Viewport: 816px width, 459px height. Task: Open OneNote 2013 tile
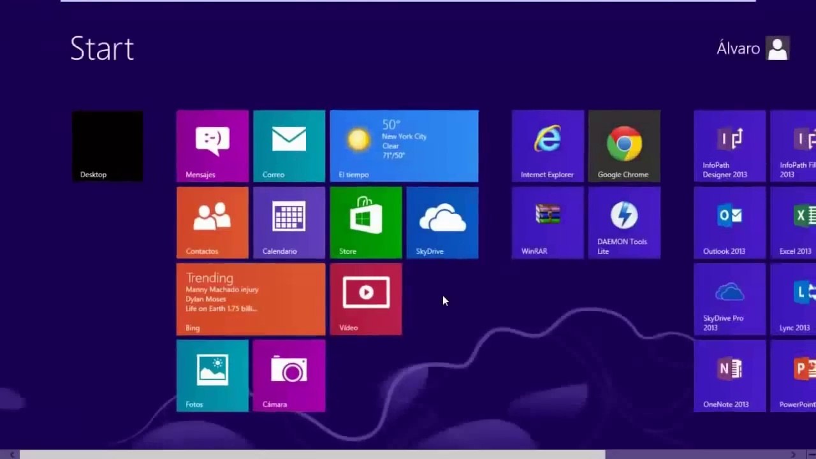click(729, 375)
